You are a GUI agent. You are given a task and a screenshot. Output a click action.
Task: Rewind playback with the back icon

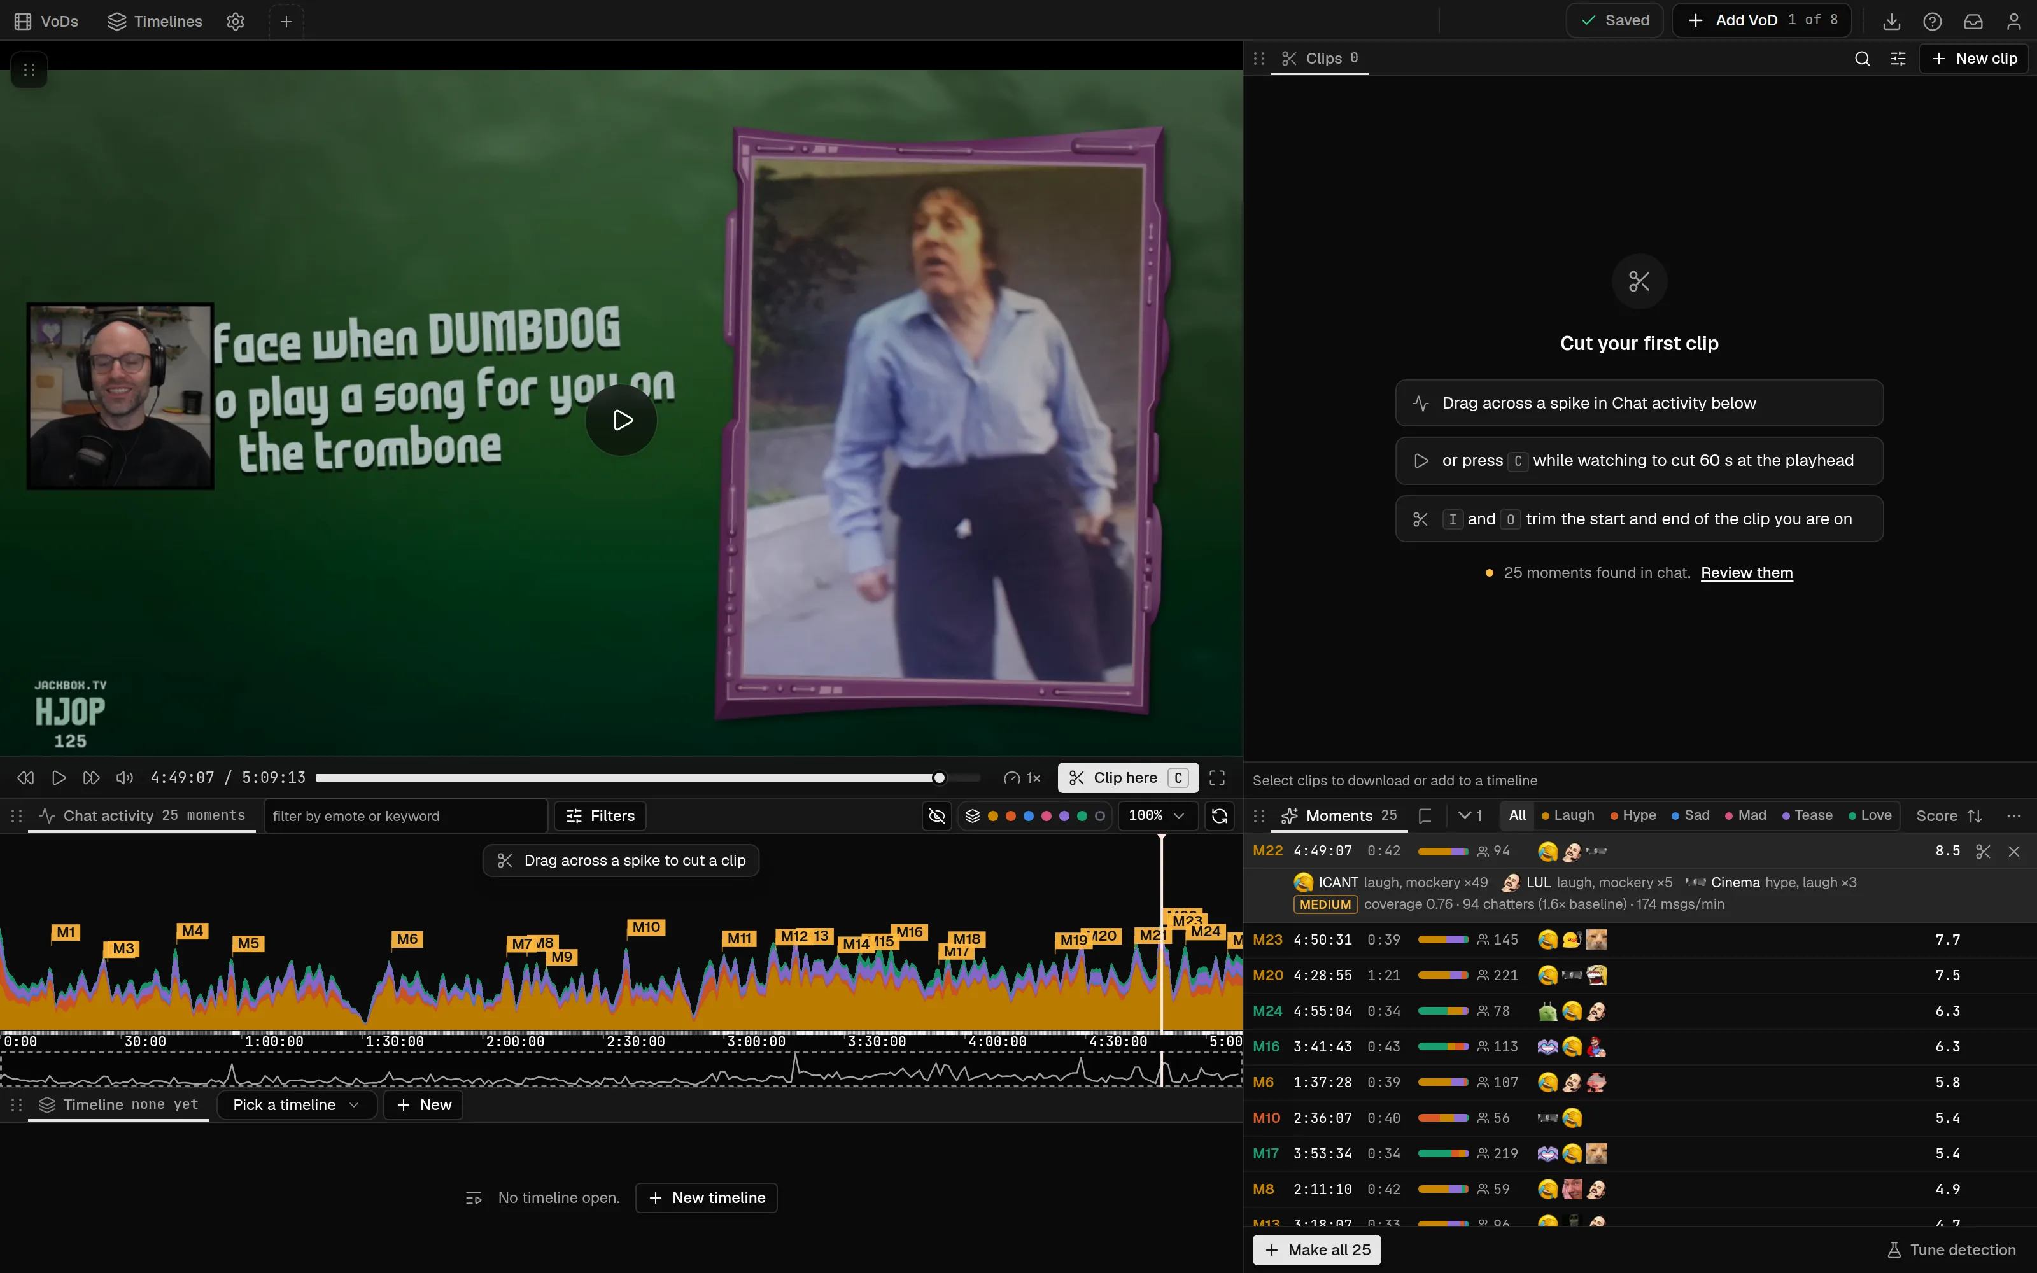coord(25,778)
